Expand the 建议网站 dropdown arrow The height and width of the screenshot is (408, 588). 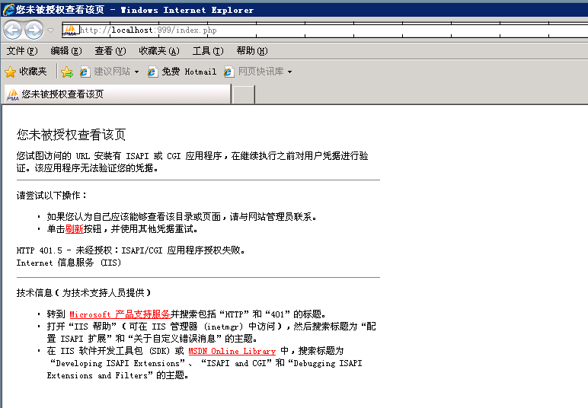pos(136,72)
